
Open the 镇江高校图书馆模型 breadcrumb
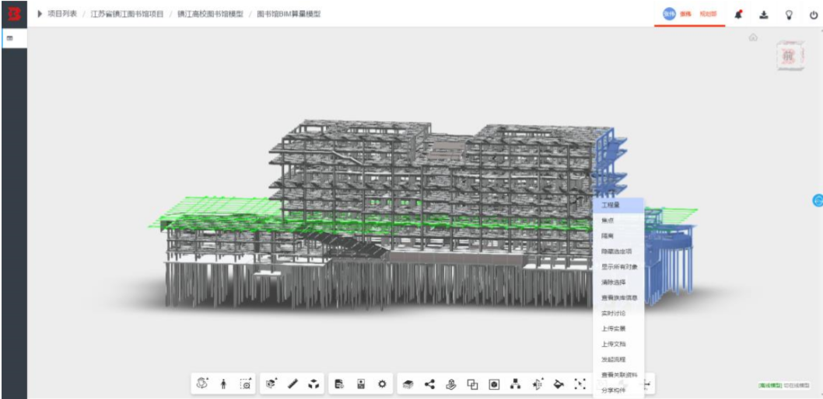click(210, 14)
